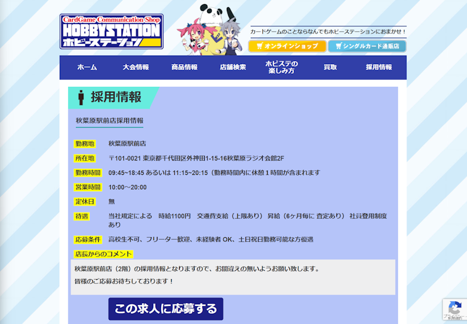
Task: Click the cart icon on シングルカード通販店
Action: tap(338, 46)
